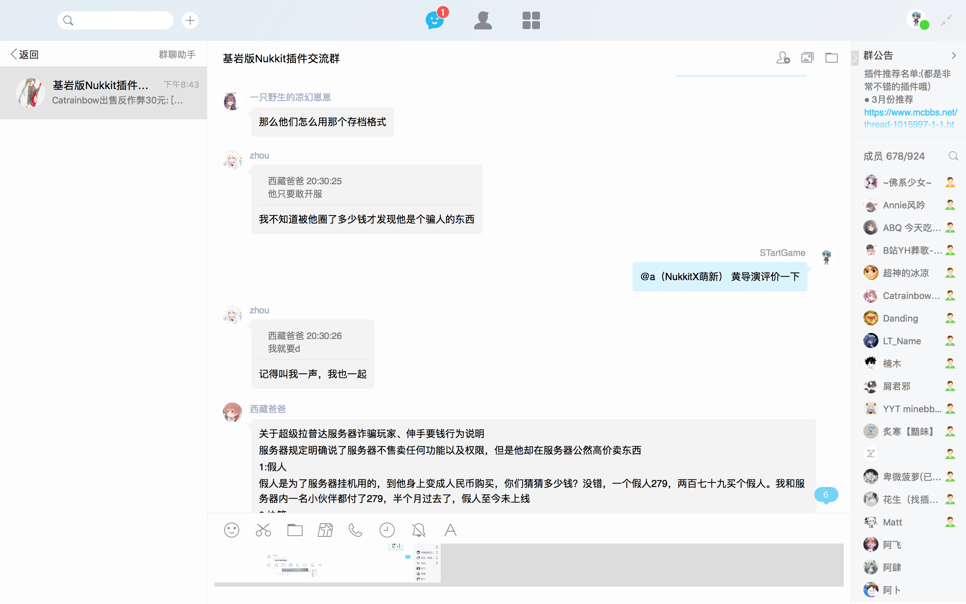Image resolution: width=966 pixels, height=604 pixels.
Task: Invite member with add-person icon
Action: pos(783,57)
